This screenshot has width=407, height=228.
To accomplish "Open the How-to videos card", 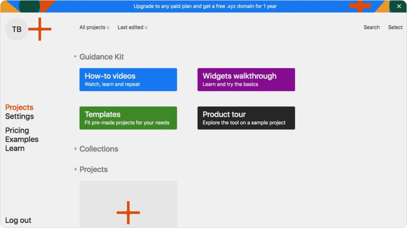I will pyautogui.click(x=128, y=79).
